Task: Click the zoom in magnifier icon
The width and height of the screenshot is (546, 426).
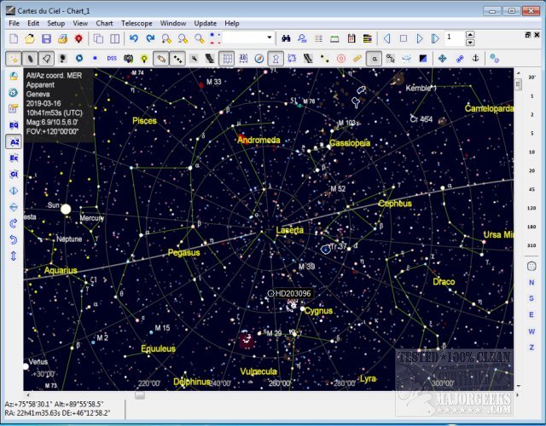Action: [x=166, y=38]
